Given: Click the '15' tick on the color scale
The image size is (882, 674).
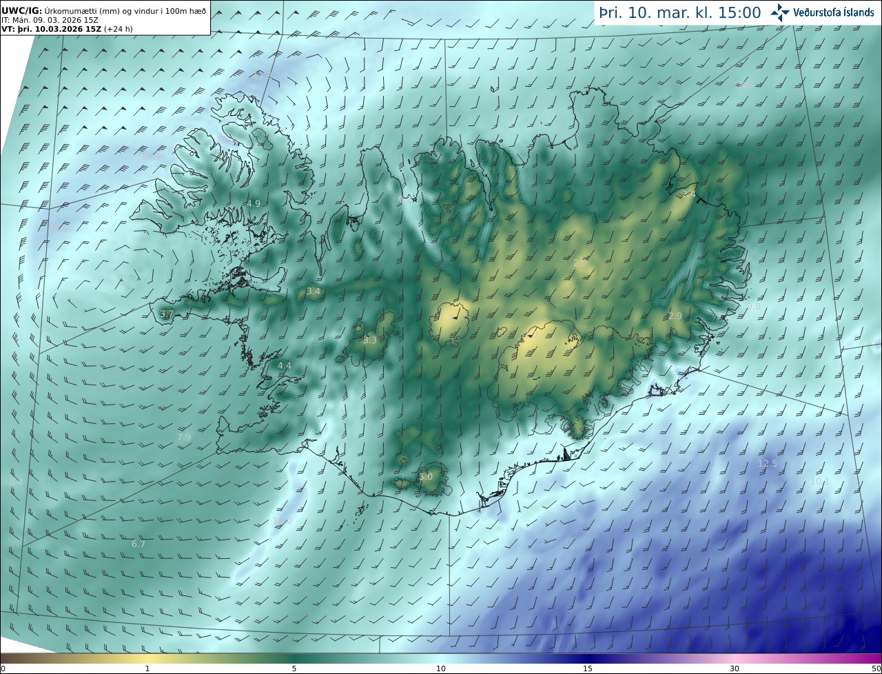Looking at the screenshot, I should 588,668.
